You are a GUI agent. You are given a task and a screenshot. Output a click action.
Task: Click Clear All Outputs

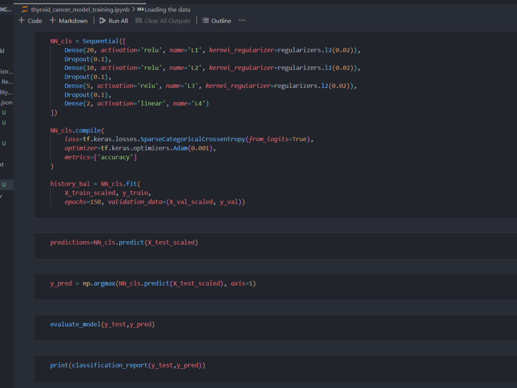163,21
